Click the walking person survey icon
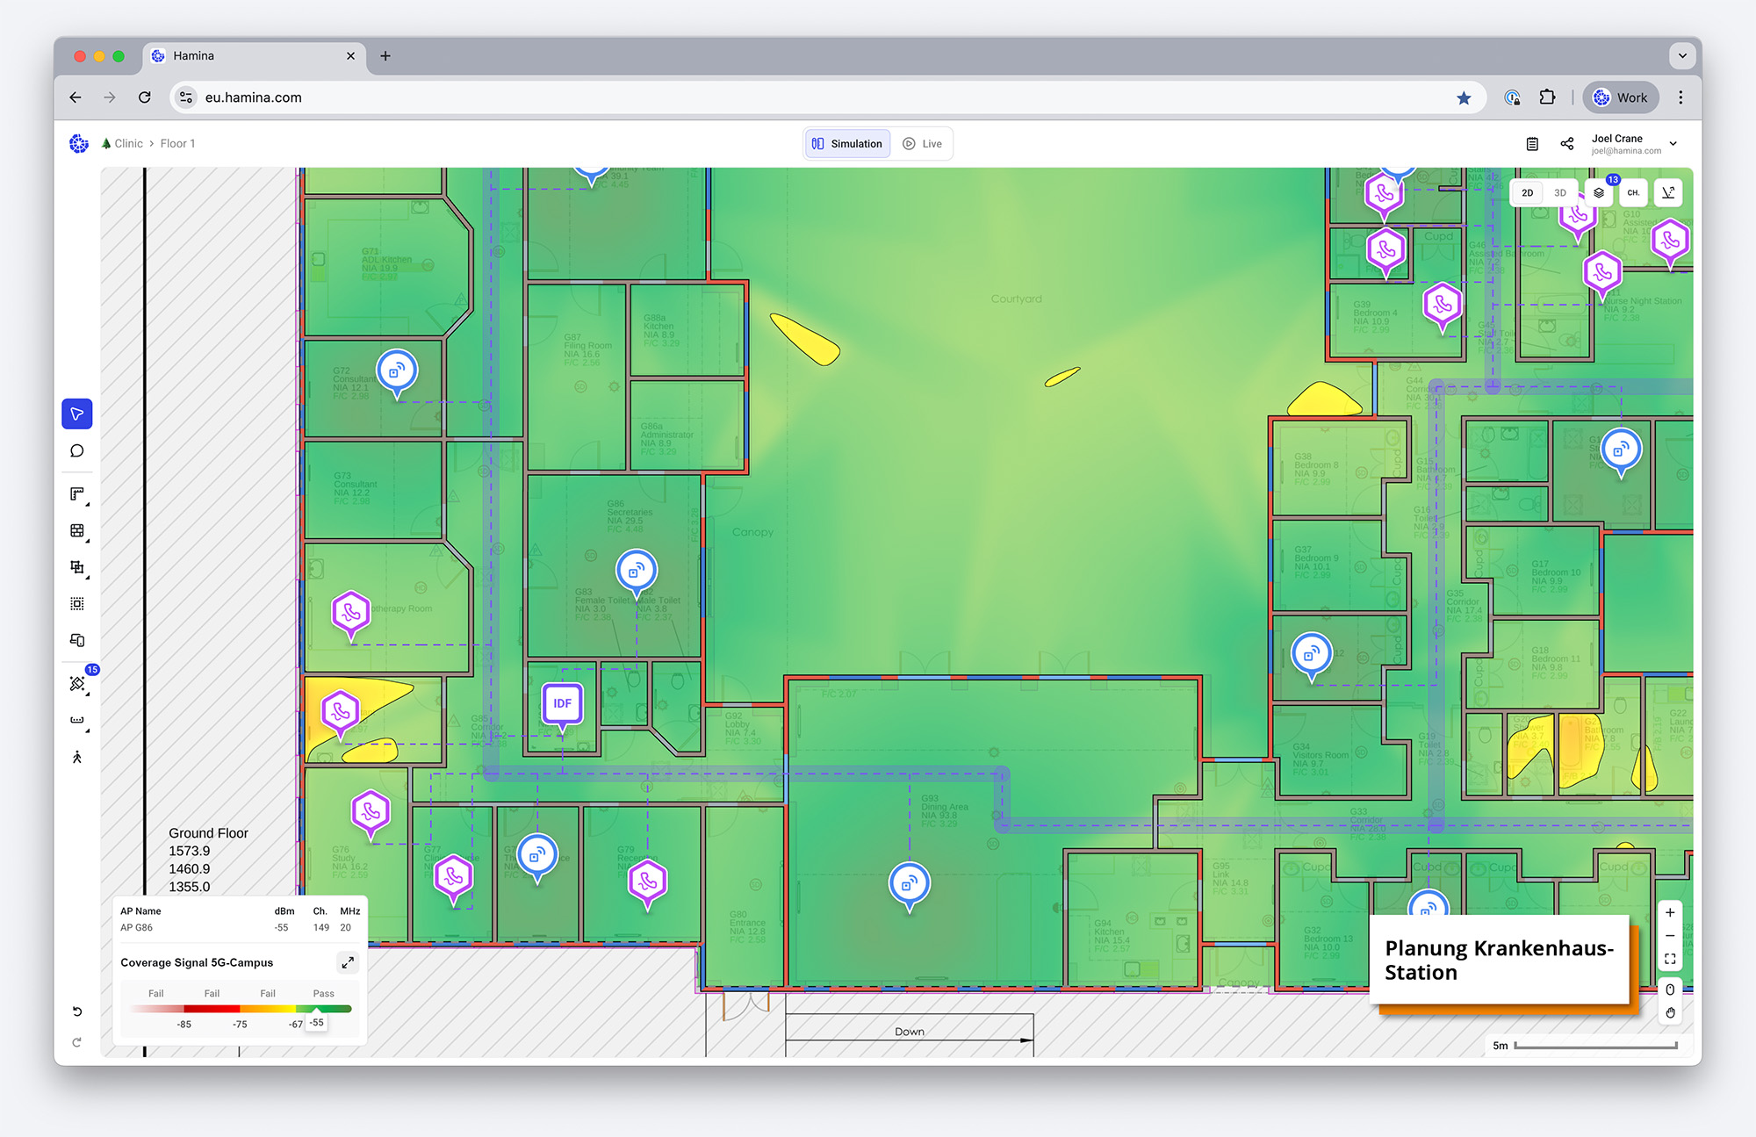The image size is (1756, 1137). pos(77,757)
